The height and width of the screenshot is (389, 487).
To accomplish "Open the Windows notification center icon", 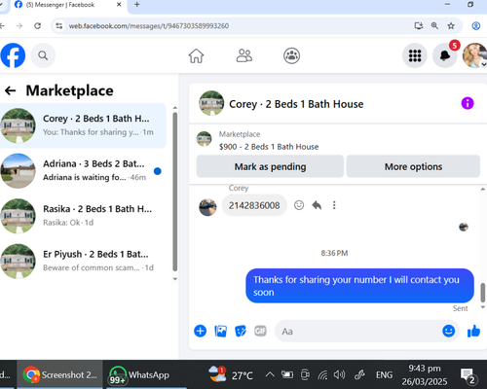I will pyautogui.click(x=468, y=375).
